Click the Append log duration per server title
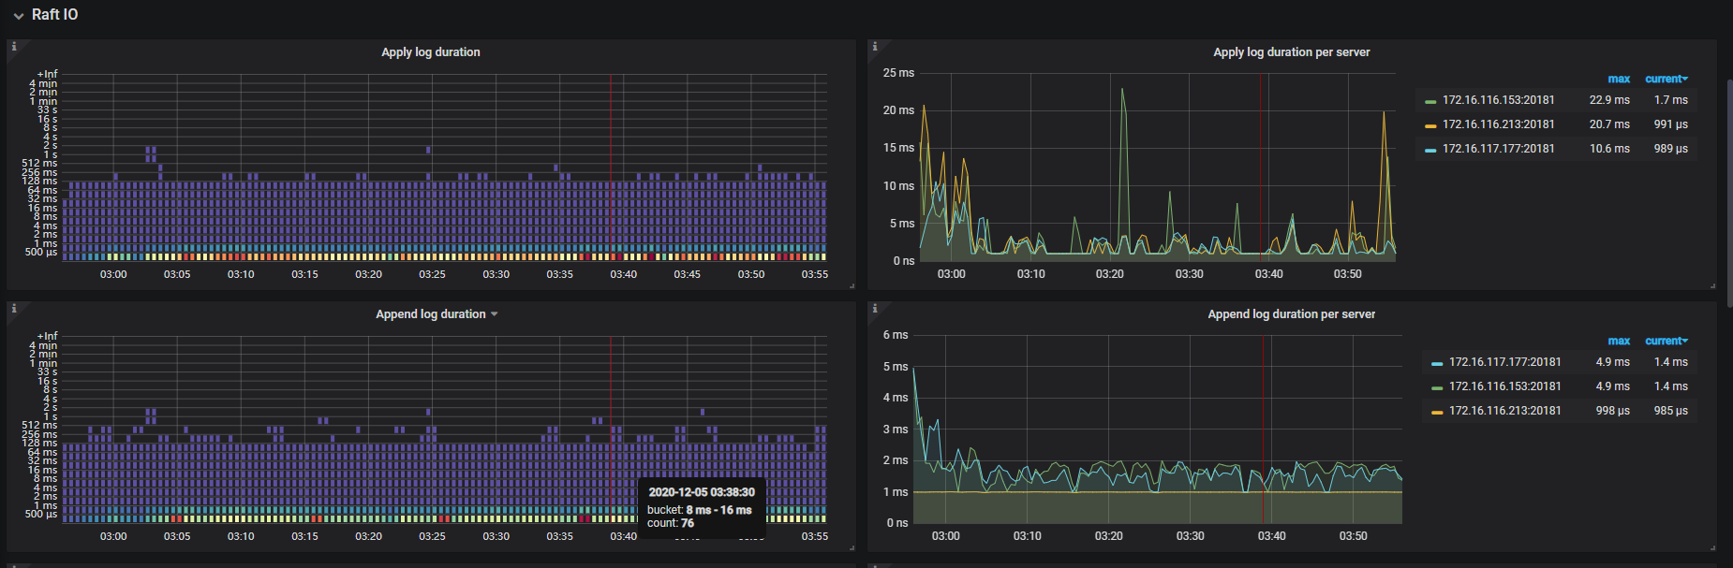 click(x=1291, y=314)
